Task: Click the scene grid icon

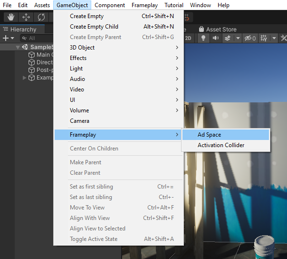Action: click(x=263, y=38)
